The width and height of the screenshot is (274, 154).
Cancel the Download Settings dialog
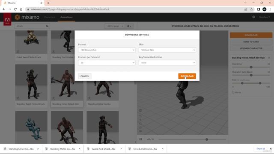click(x=85, y=76)
